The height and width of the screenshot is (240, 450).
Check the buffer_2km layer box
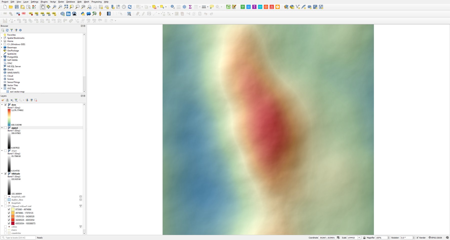[5, 200]
